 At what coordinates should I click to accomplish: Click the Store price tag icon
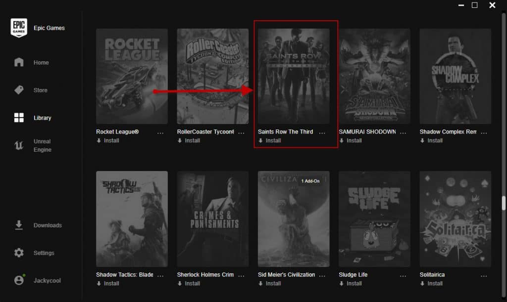tap(19, 90)
